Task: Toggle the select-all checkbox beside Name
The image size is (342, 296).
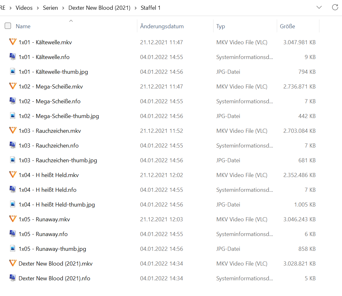Action: (8, 26)
